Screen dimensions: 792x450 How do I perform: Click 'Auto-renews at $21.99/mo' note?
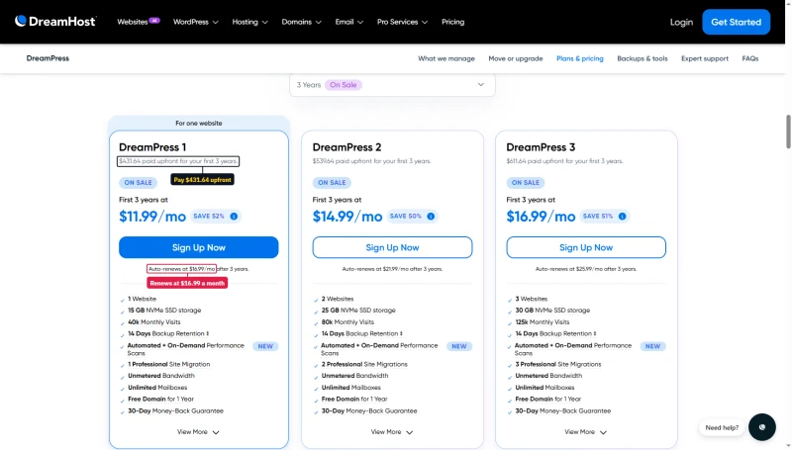tap(375, 269)
